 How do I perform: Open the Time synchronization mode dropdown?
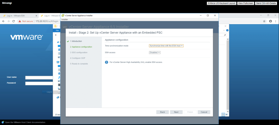coord(166,46)
